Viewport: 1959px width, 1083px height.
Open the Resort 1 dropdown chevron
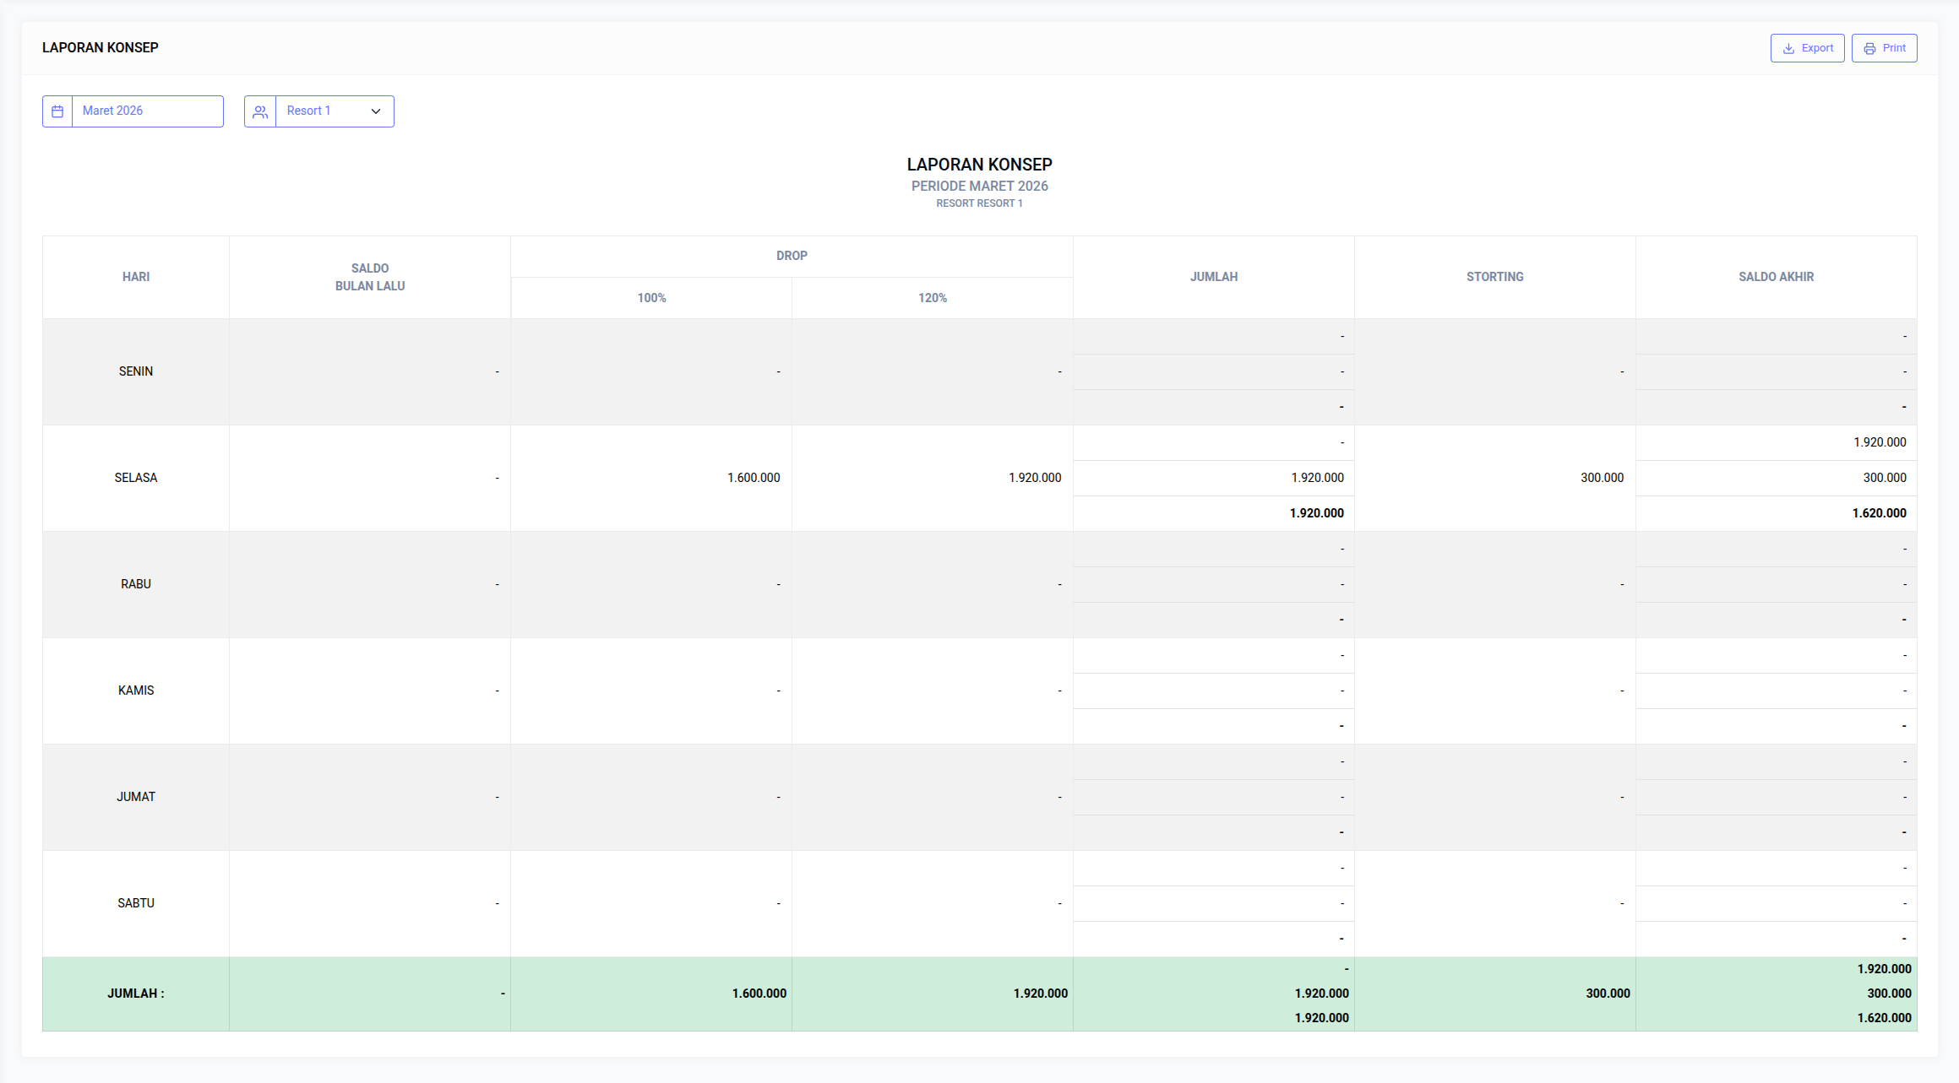tap(376, 111)
